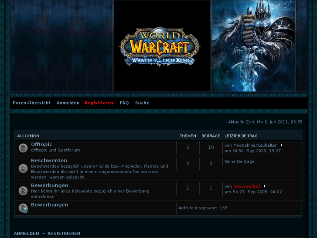
Task: Open Anmelden in the top navigation bar
Action: click(68, 103)
